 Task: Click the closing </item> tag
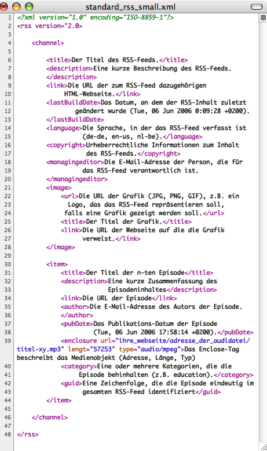[x=59, y=401]
